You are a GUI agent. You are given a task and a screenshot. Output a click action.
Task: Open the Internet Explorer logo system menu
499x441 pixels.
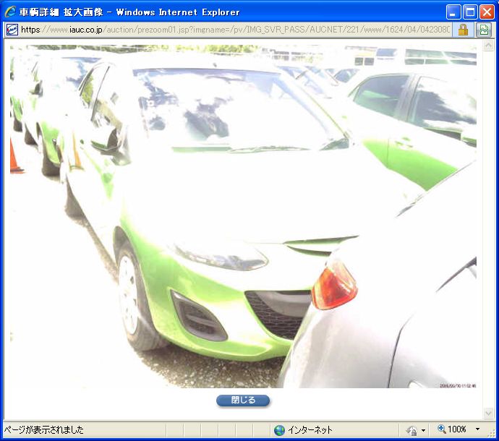(10, 12)
